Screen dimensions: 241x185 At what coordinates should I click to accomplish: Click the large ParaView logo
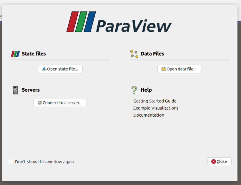click(119, 22)
